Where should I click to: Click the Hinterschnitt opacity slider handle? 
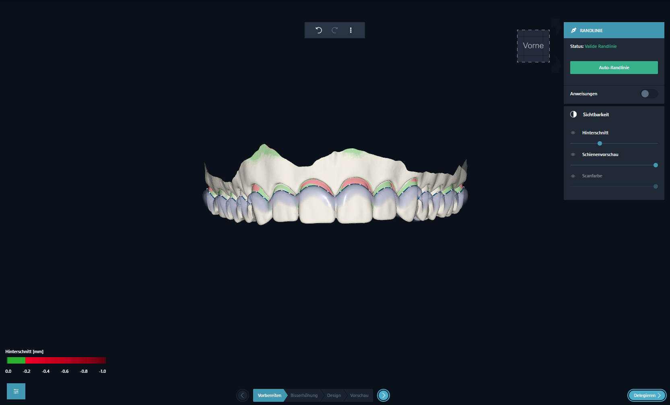600,144
